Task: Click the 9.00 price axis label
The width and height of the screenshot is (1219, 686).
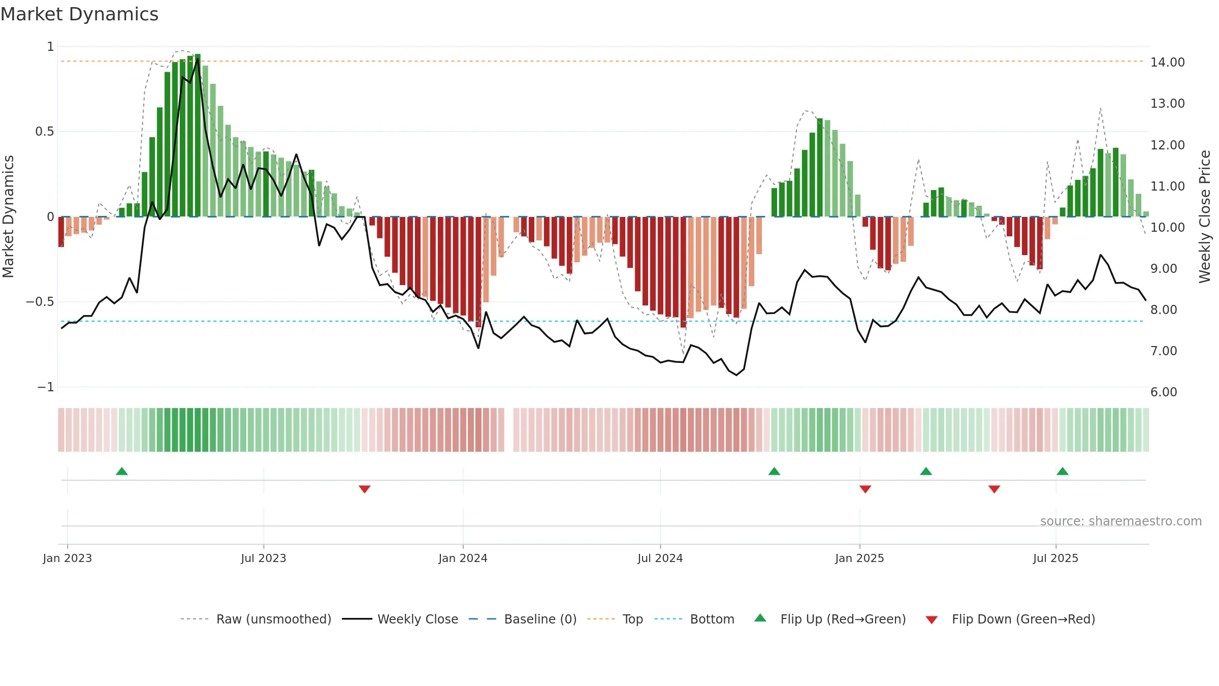Action: (1164, 268)
